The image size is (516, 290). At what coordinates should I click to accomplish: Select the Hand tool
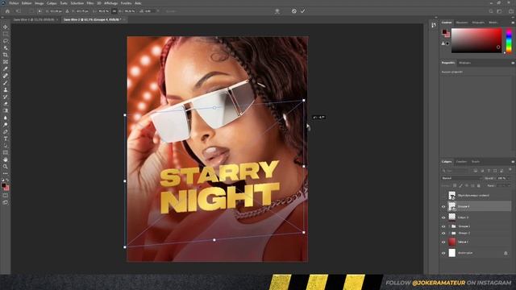click(6, 159)
